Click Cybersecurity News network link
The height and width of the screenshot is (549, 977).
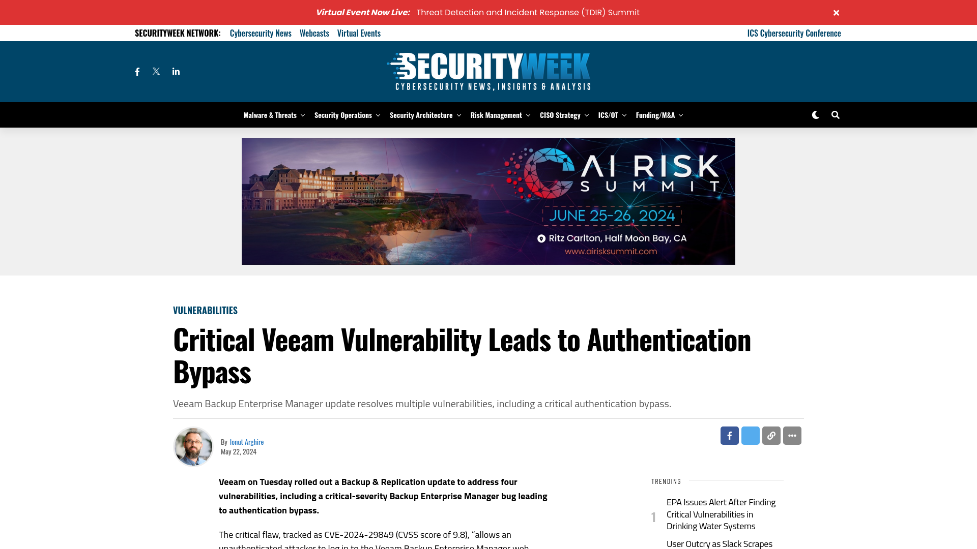[261, 32]
